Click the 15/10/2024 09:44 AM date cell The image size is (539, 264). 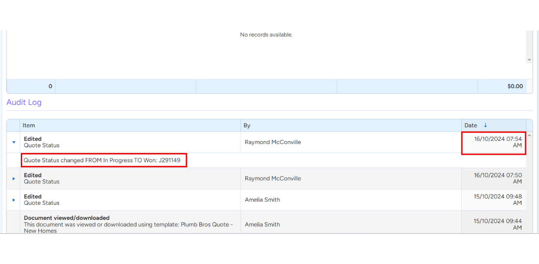tap(498, 224)
